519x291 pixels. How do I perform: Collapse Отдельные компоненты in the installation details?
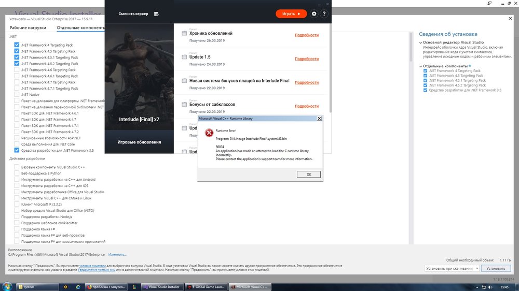coord(421,66)
